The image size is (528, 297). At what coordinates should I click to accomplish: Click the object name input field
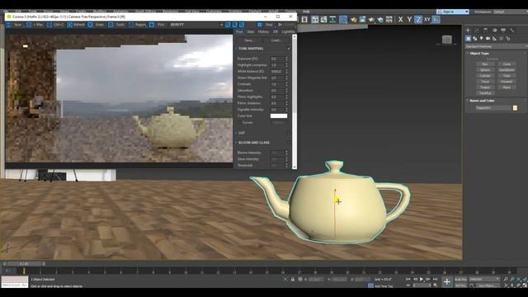(x=493, y=108)
